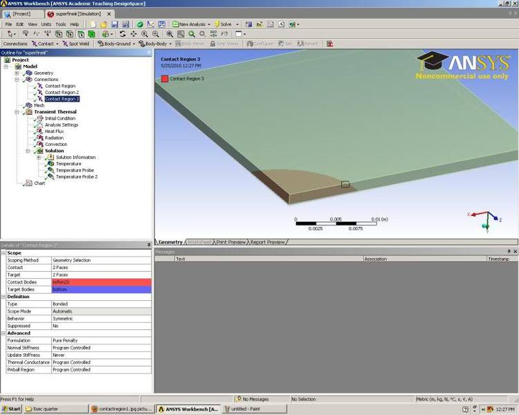Toggle Body selection filter (green cube)
This screenshot has height=415, width=519.
coord(91,34)
